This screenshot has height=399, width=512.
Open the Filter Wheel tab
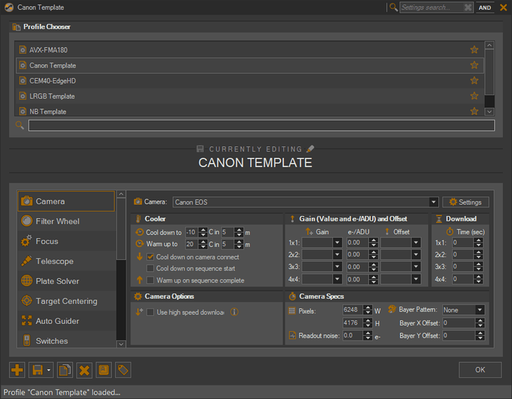click(66, 221)
